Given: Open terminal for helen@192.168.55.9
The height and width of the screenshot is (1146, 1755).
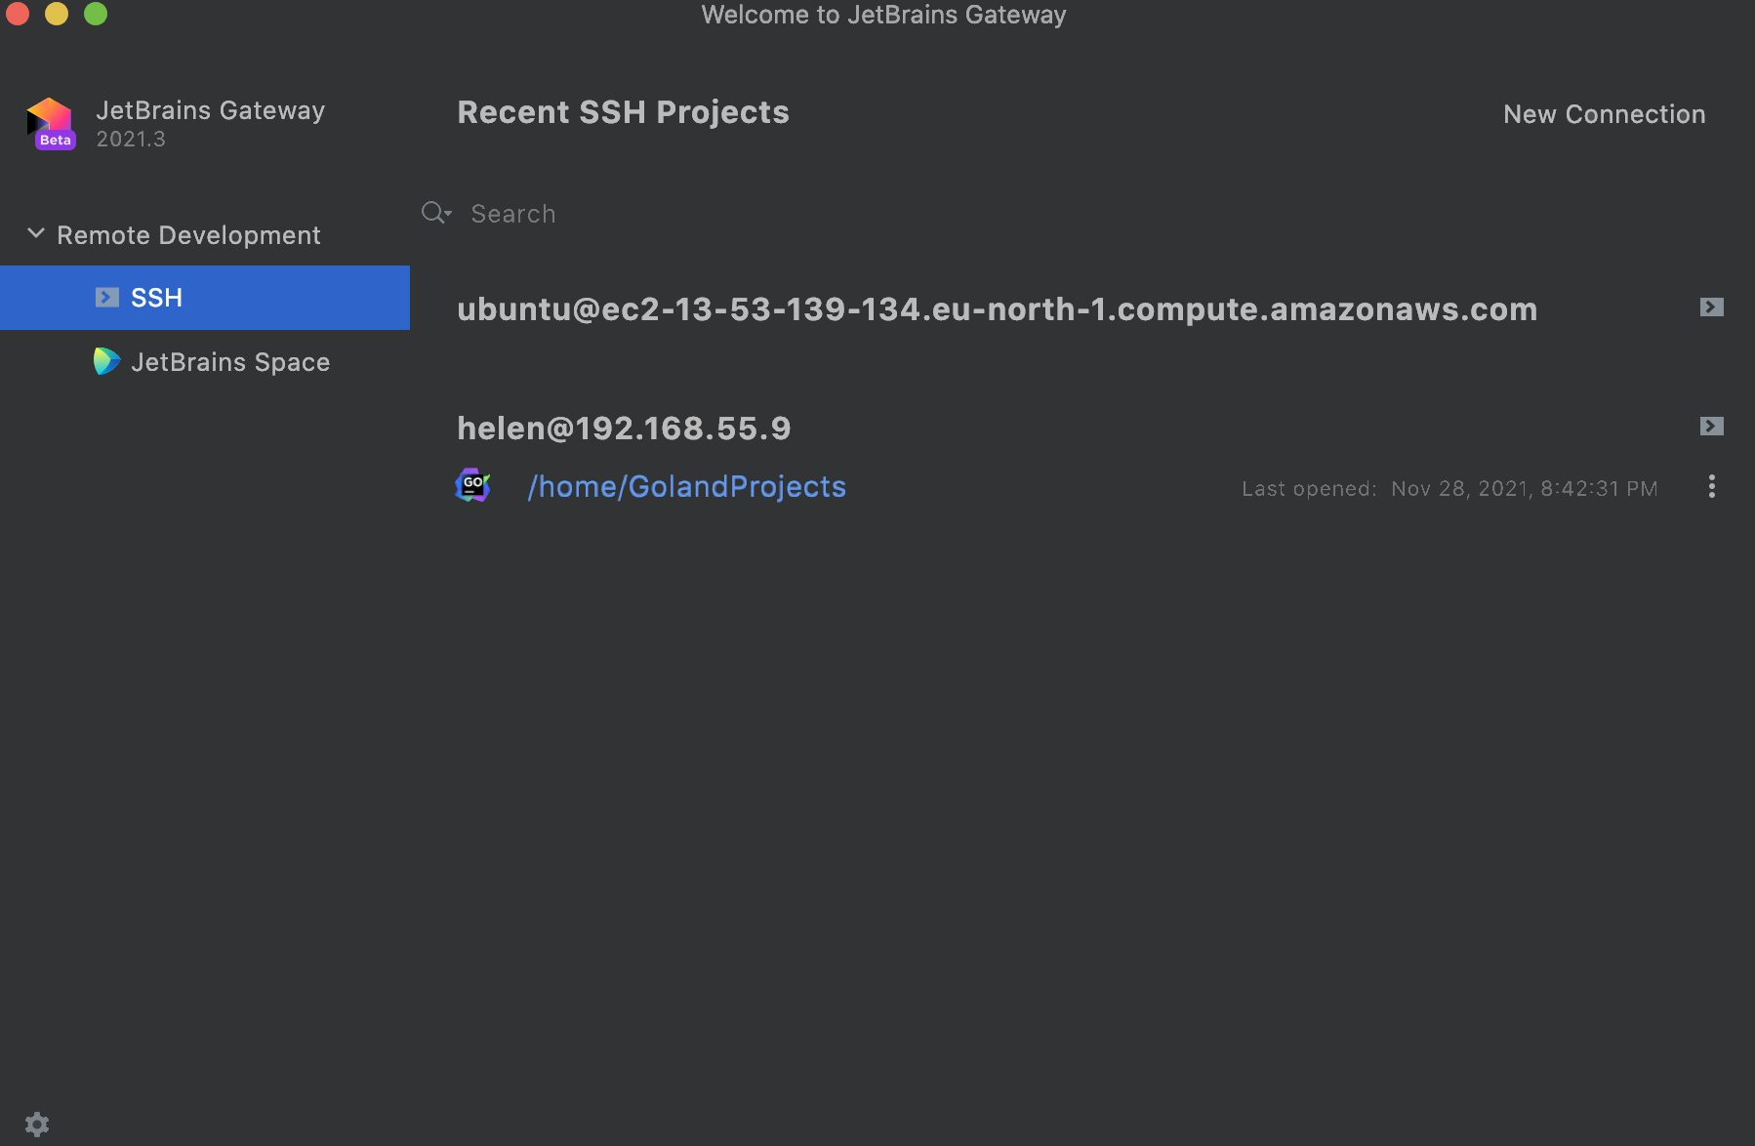Looking at the screenshot, I should [1711, 427].
